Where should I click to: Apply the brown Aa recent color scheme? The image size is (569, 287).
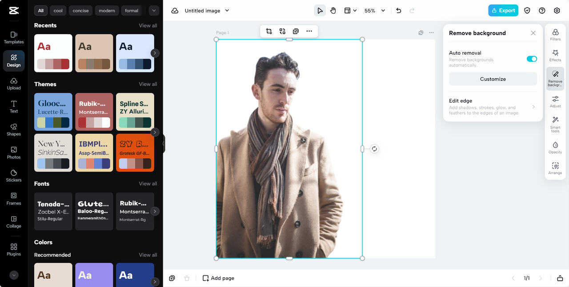coord(94,53)
